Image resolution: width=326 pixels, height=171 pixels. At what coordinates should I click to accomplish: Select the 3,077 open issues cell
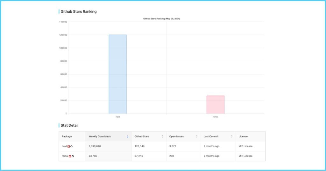coord(184,146)
